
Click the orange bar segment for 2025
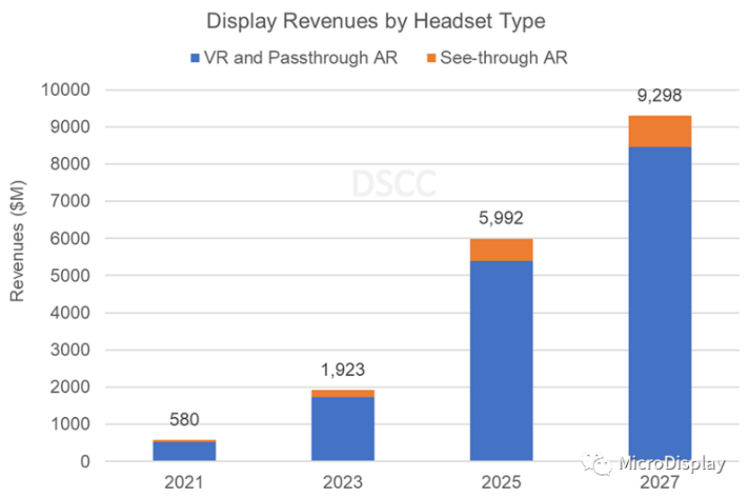(x=501, y=249)
